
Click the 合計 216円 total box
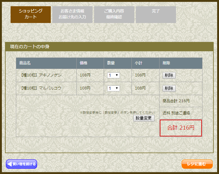181,128
